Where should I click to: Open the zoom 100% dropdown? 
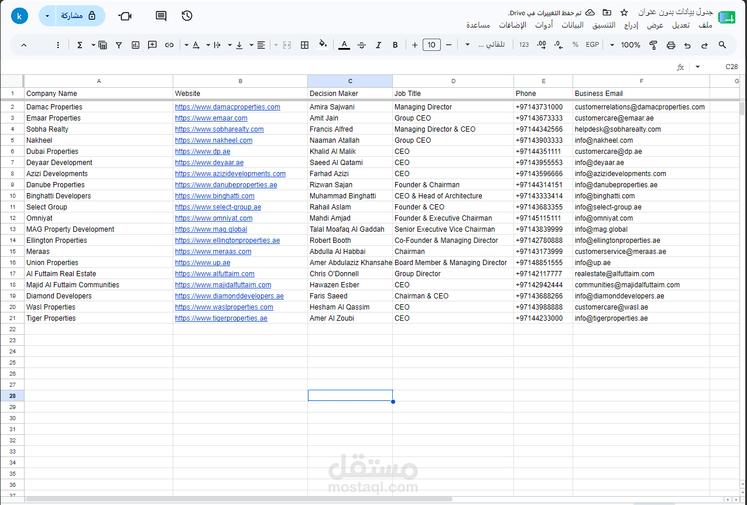pyautogui.click(x=625, y=45)
